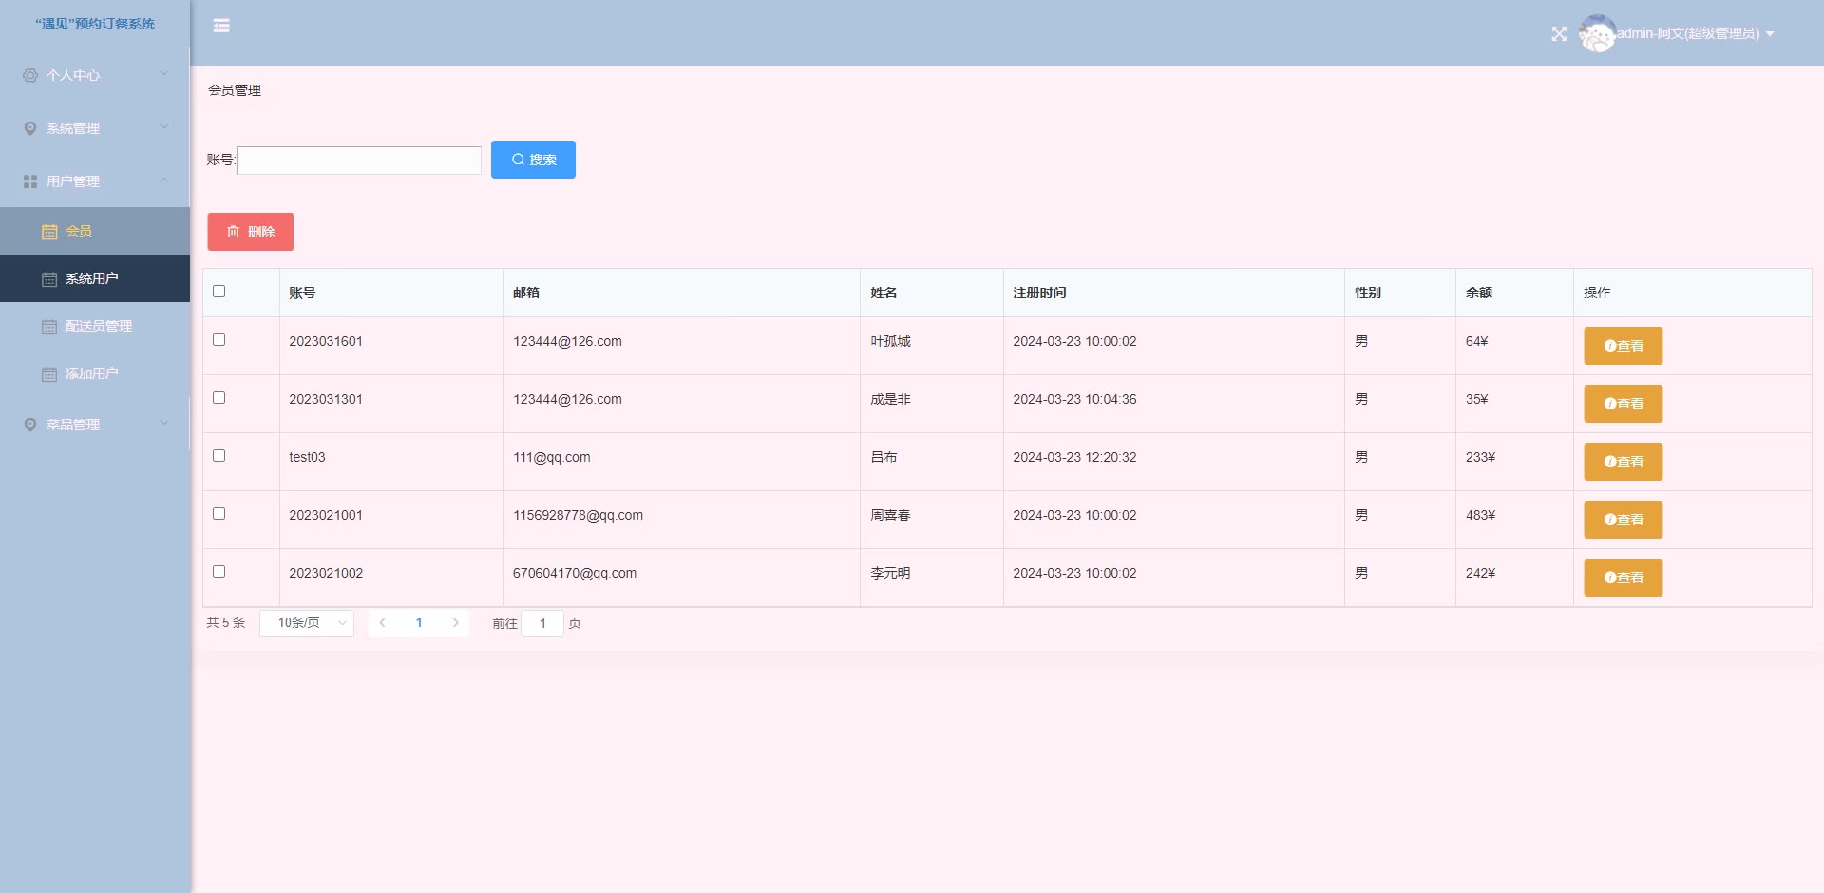The width and height of the screenshot is (1824, 893).
Task: Check the row for account 2023021002
Action: pyautogui.click(x=219, y=572)
